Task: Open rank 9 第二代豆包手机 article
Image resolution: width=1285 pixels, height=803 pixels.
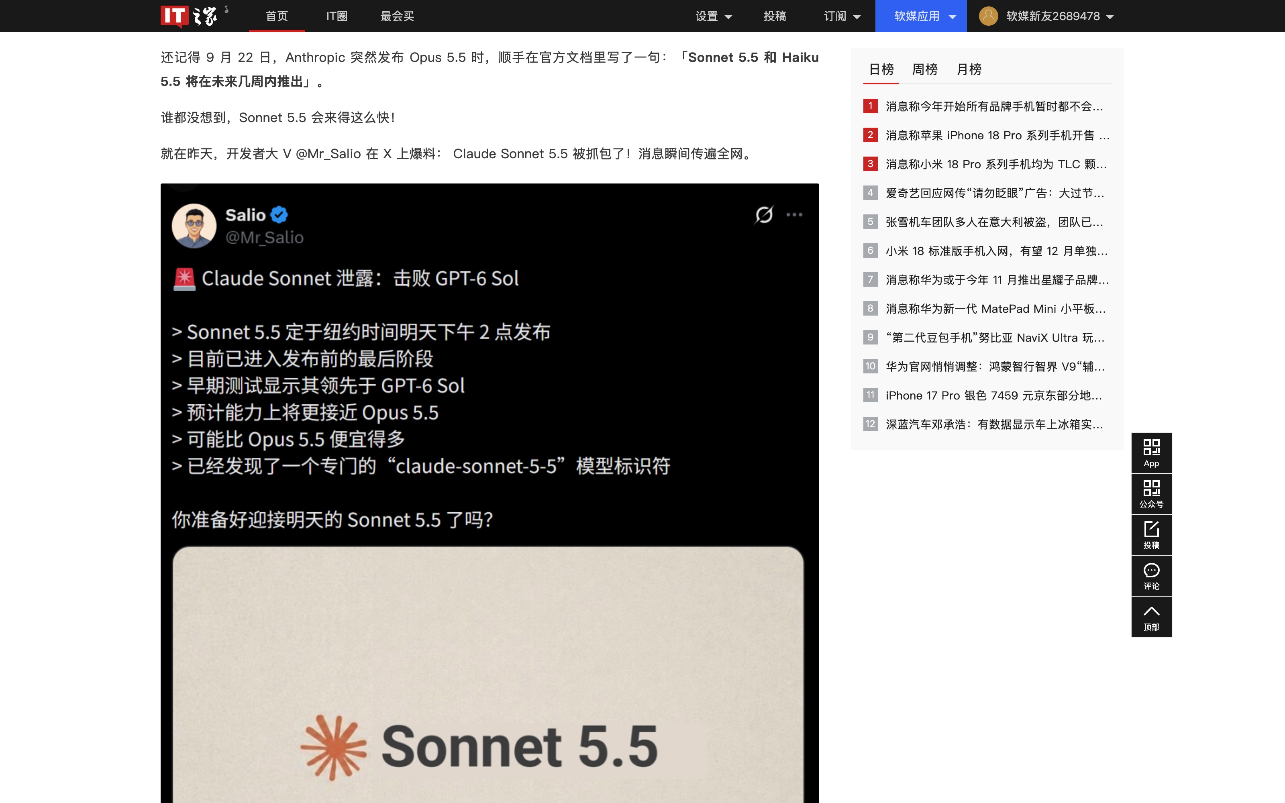Action: (995, 338)
